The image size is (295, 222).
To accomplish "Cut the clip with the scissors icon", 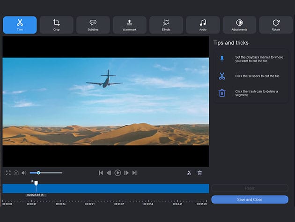I will tap(189, 173).
